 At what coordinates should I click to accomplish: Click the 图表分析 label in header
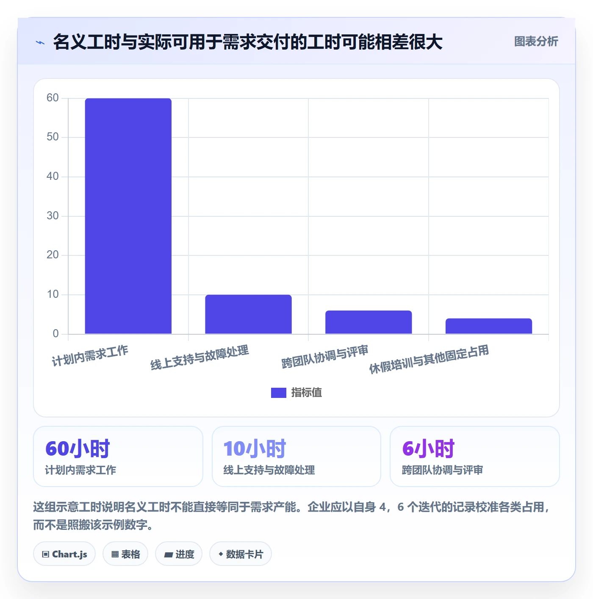[536, 42]
